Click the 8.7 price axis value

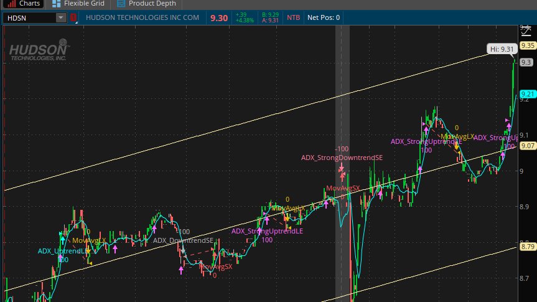[x=524, y=278]
